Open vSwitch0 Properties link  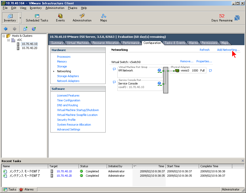point(204,62)
